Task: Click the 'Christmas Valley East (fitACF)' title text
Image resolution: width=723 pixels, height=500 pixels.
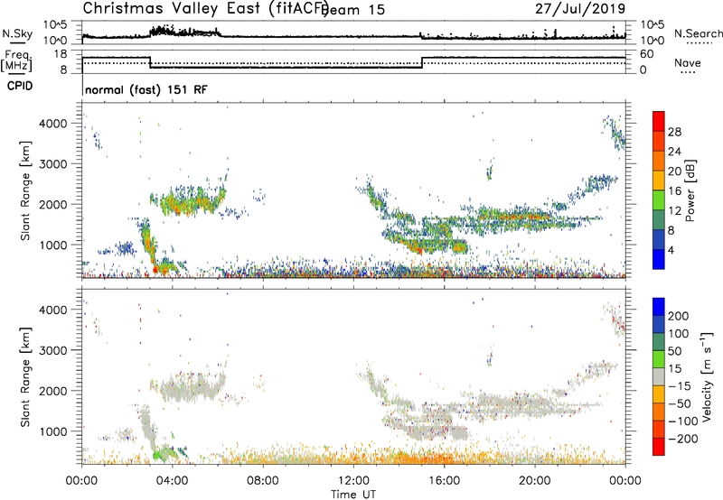Action: [206, 9]
